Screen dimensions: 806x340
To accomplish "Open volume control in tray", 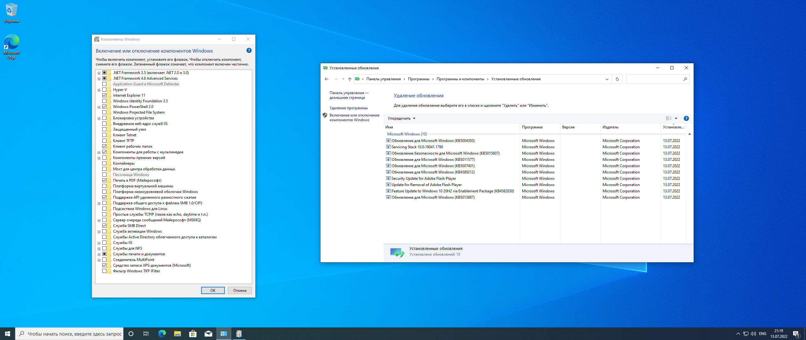I will 753,334.
